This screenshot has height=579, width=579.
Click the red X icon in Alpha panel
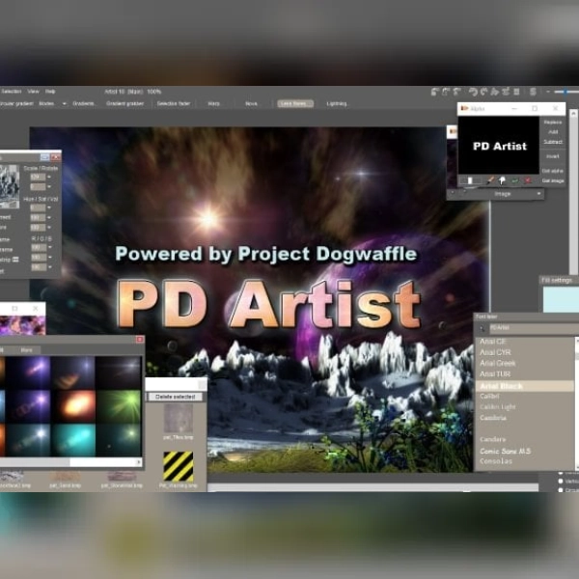527,179
